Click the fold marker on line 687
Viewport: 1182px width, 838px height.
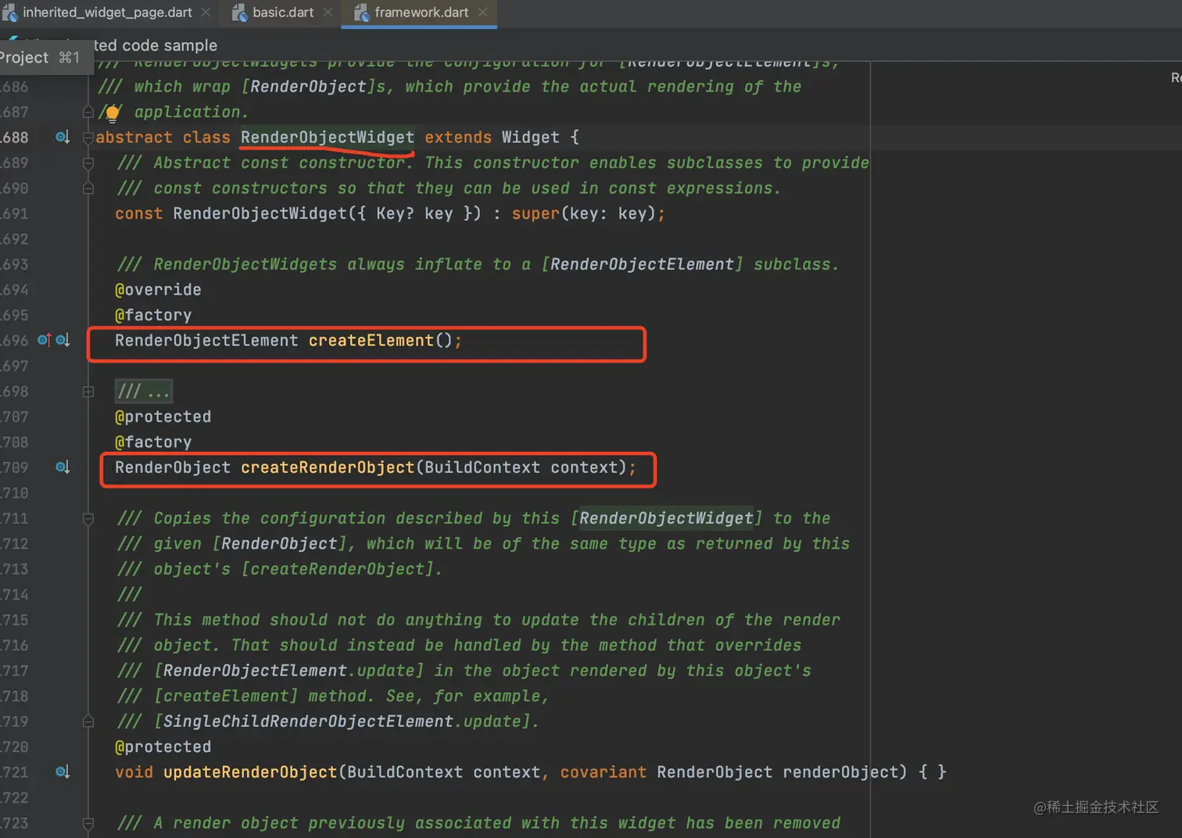coord(88,113)
